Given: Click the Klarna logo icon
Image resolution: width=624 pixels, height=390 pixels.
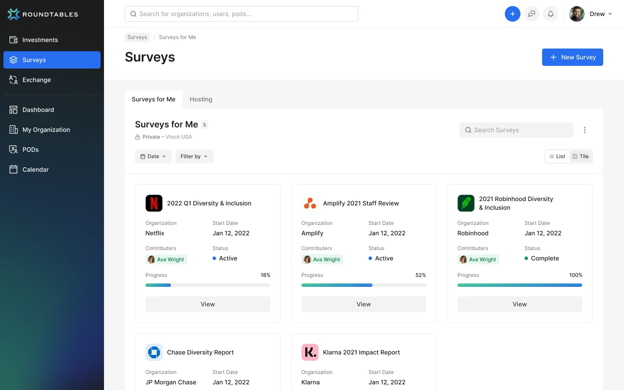Looking at the screenshot, I should coord(310,352).
